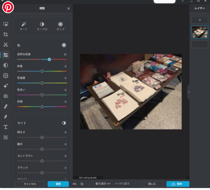Click the 彩度 saturation slider handle
This screenshot has height=190, width=210.
(x=42, y=71)
